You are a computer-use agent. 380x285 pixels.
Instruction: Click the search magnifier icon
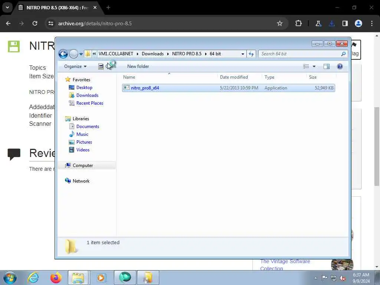point(343,54)
